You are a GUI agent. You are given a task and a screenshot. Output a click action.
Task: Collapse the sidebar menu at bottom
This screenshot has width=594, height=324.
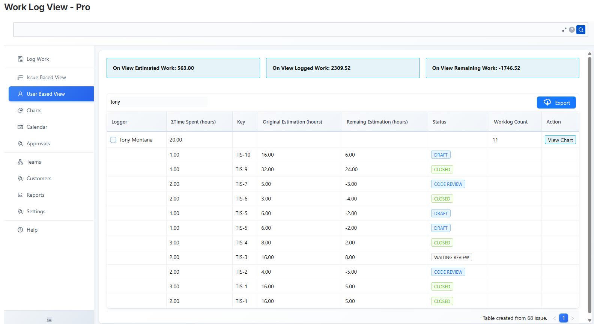click(x=49, y=319)
